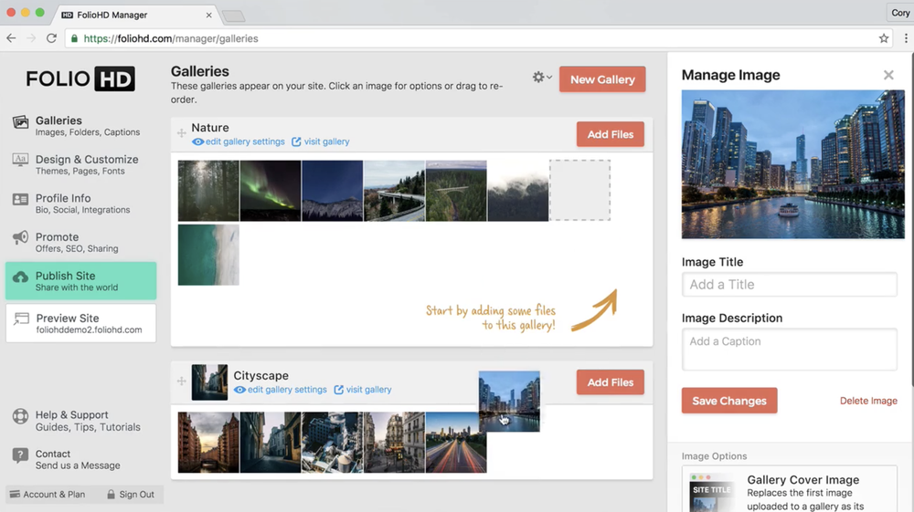The height and width of the screenshot is (512, 914).
Task: Open browser three-dot menu
Action: pyautogui.click(x=905, y=38)
